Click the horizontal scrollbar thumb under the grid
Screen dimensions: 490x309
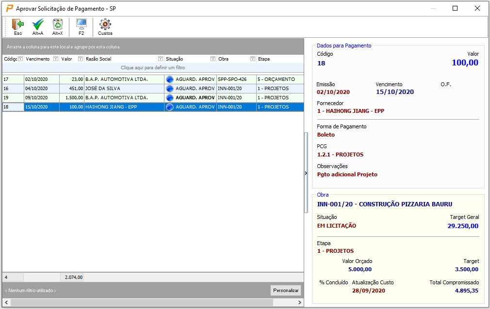coord(142,302)
